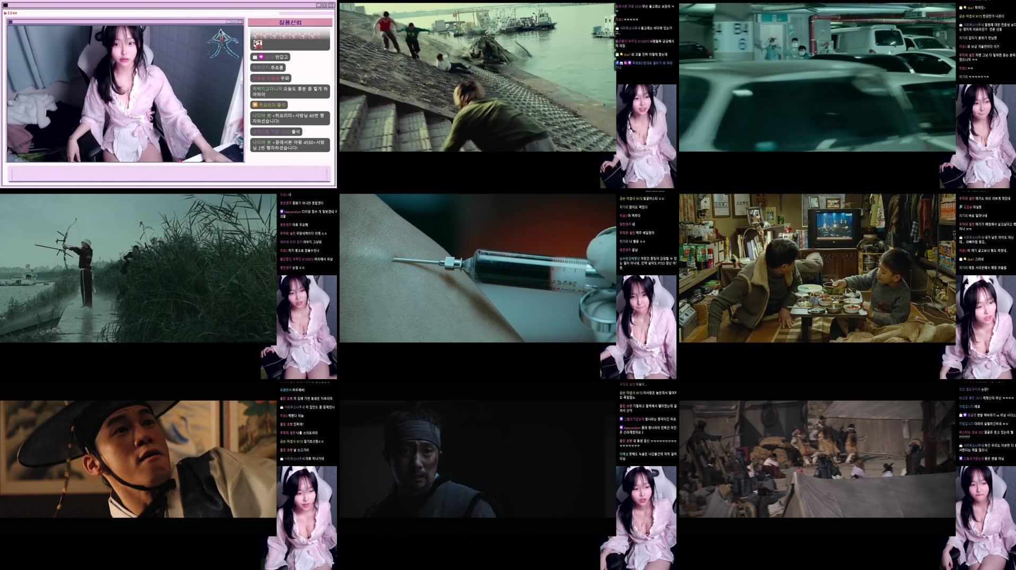Click heavywidsm's purple shield badge in chat
This screenshot has height=570, width=1016.
pyautogui.click(x=282, y=212)
